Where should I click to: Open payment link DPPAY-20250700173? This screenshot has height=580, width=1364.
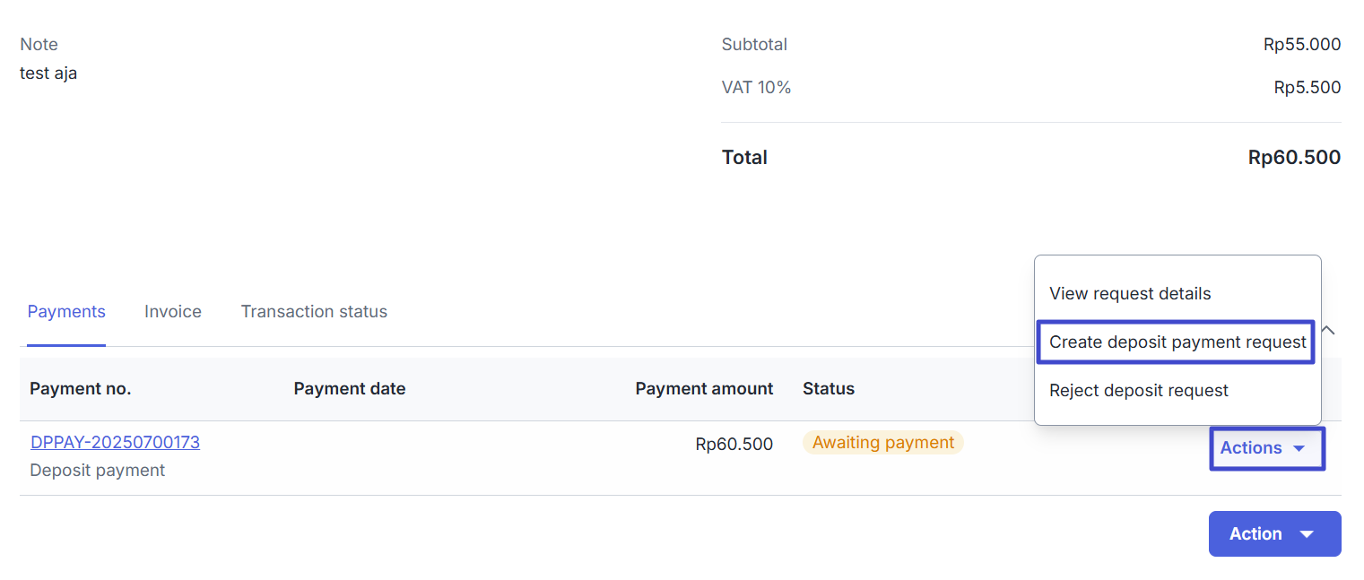pyautogui.click(x=115, y=443)
